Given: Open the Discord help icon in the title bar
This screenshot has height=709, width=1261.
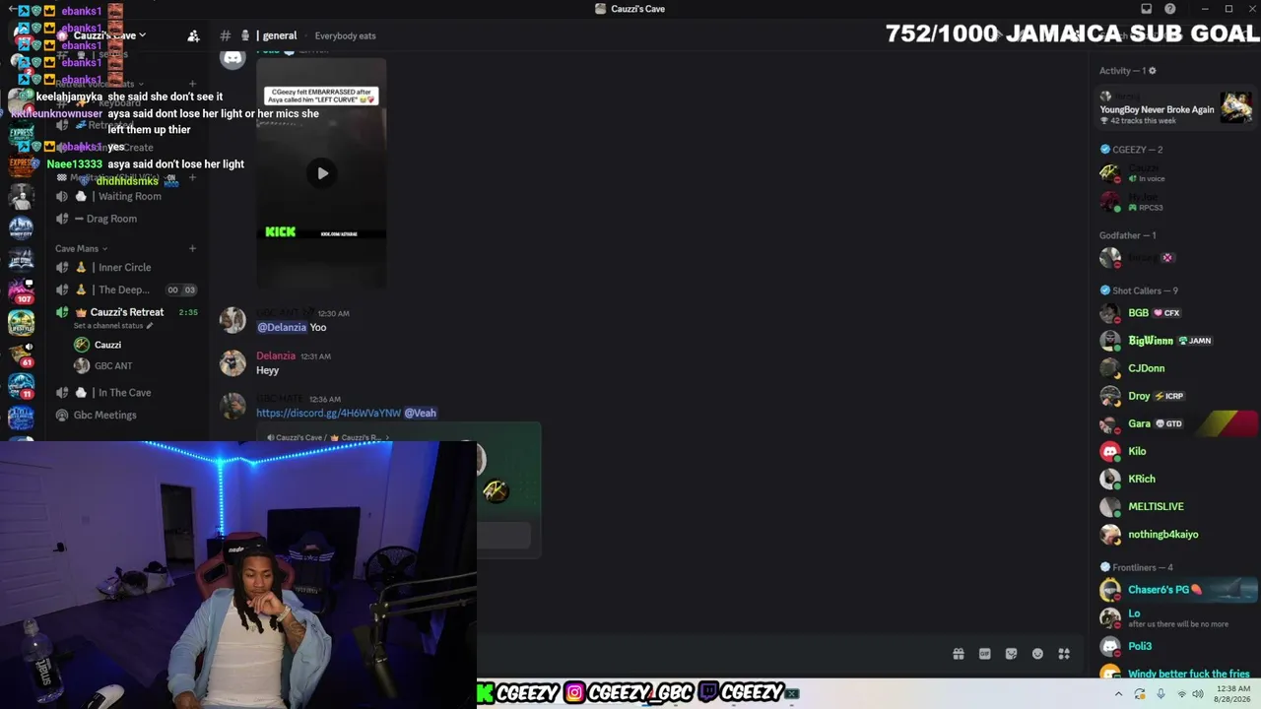Looking at the screenshot, I should click(x=1169, y=9).
